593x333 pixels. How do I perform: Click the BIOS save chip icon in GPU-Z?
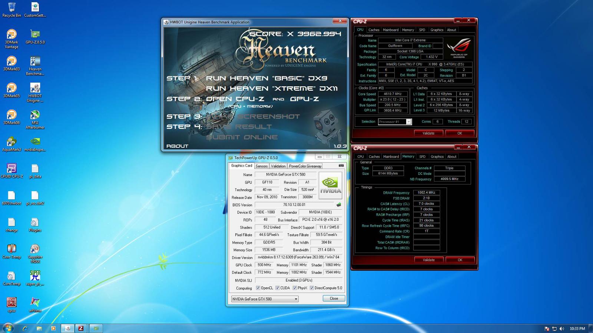(338, 204)
